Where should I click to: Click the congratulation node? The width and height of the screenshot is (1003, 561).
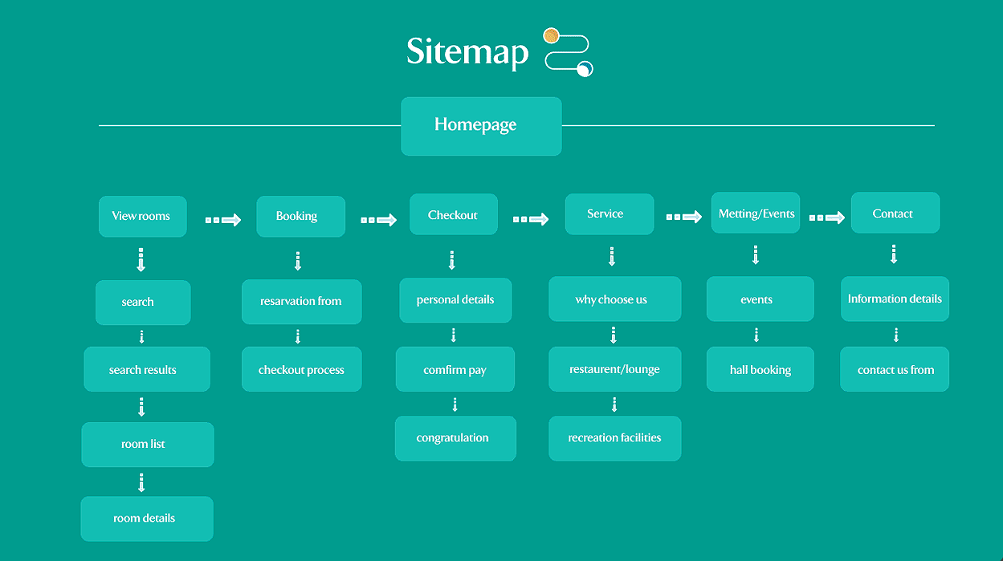click(455, 438)
